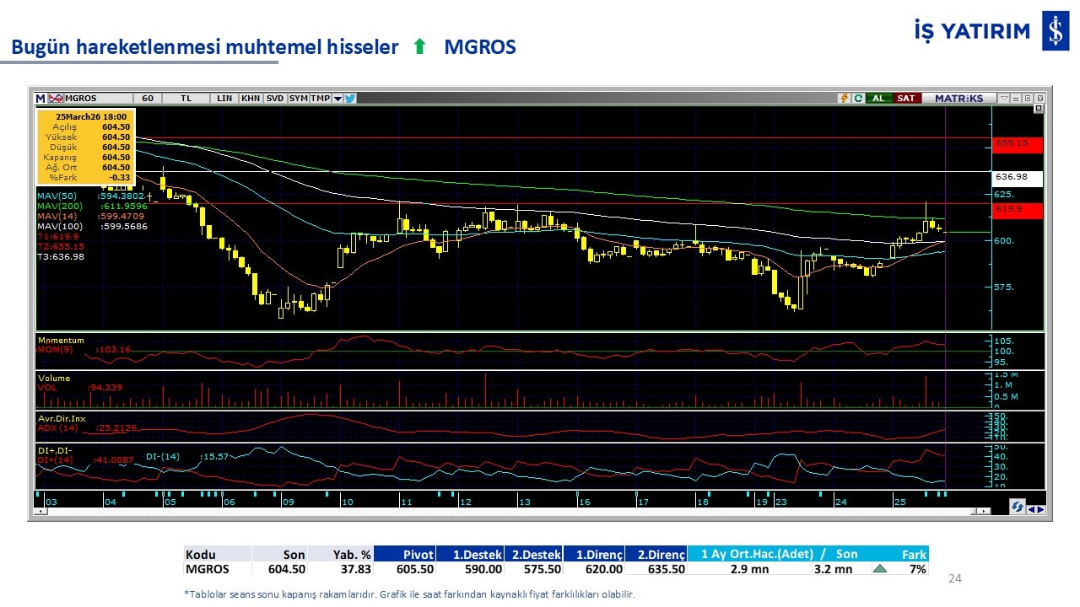Image resolution: width=1080 pixels, height=607 pixels.
Task: Toggle the KHN chart option
Action: (x=251, y=98)
